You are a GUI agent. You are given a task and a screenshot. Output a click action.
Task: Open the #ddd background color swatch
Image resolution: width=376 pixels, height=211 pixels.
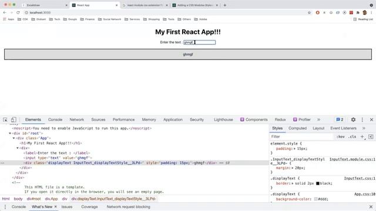pos(316,199)
